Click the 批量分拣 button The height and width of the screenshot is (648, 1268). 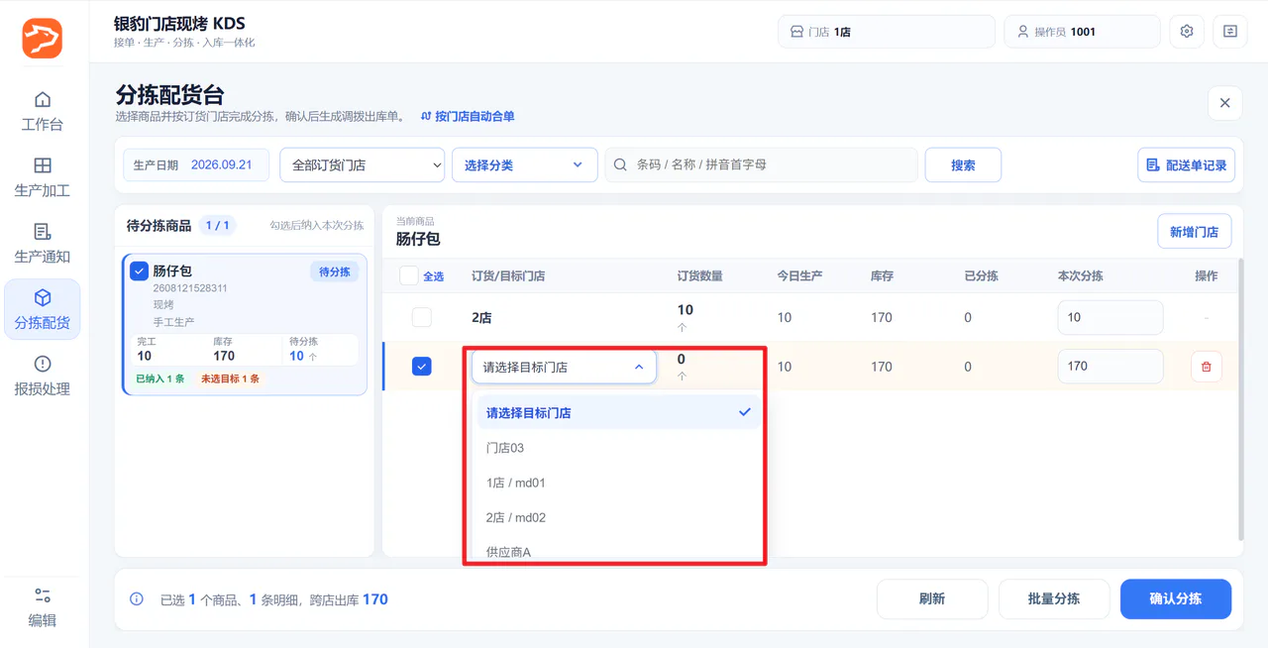[1054, 598]
